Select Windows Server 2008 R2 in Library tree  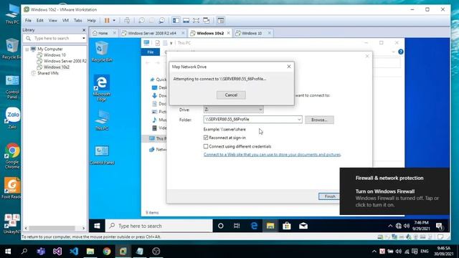click(x=62, y=61)
